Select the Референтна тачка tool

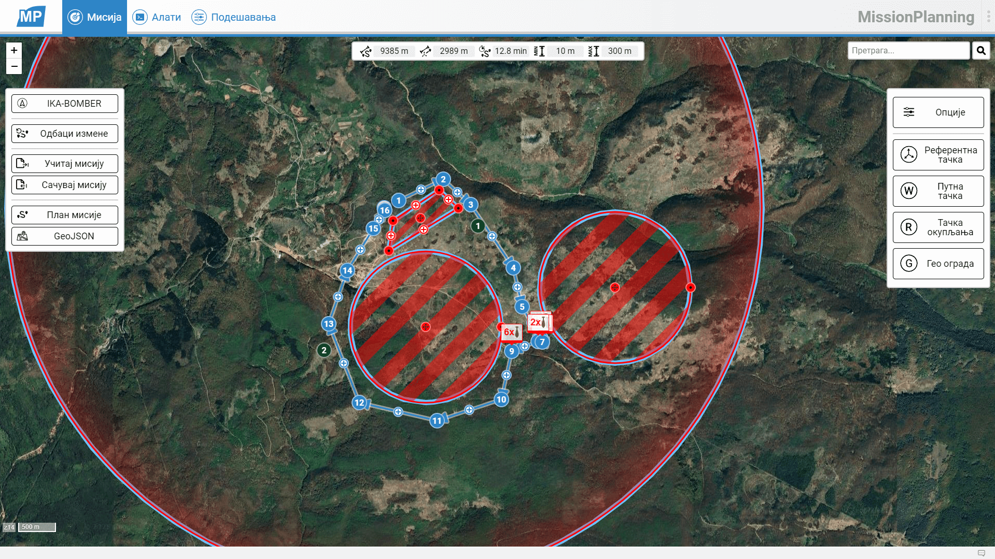tap(938, 155)
